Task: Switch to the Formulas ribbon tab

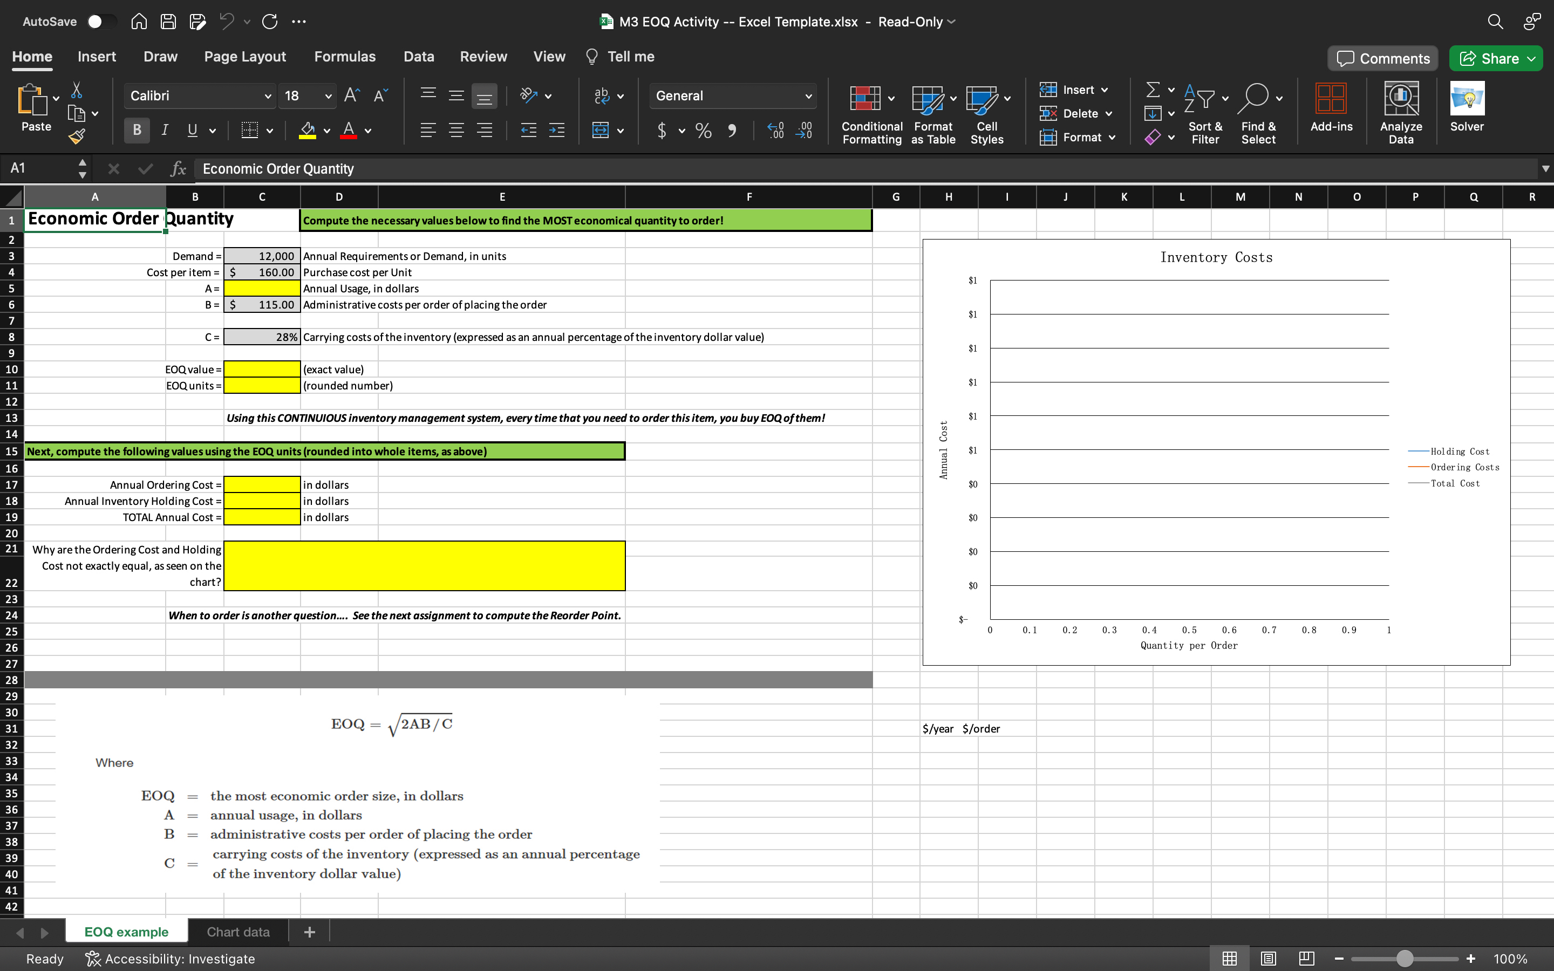Action: point(345,57)
